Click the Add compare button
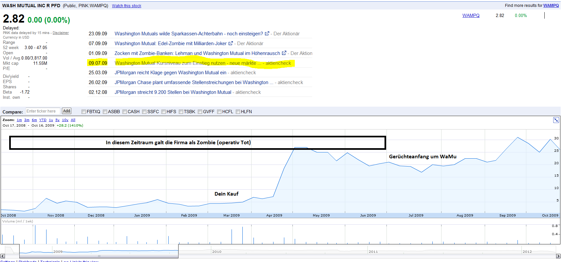564x262 pixels. 66,111
